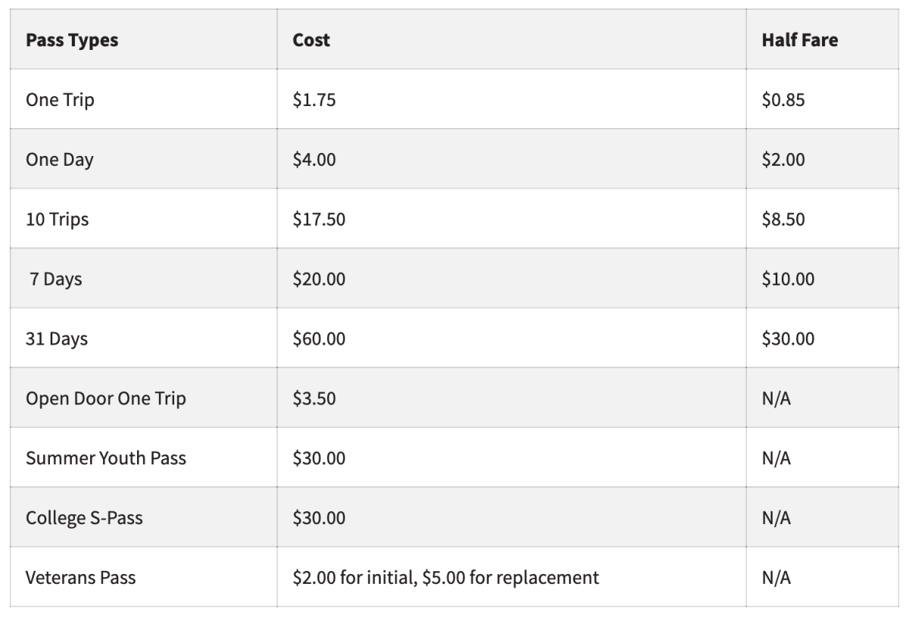909x618 pixels.
Task: Click the $20.00 cost cell
Action: [x=319, y=279]
